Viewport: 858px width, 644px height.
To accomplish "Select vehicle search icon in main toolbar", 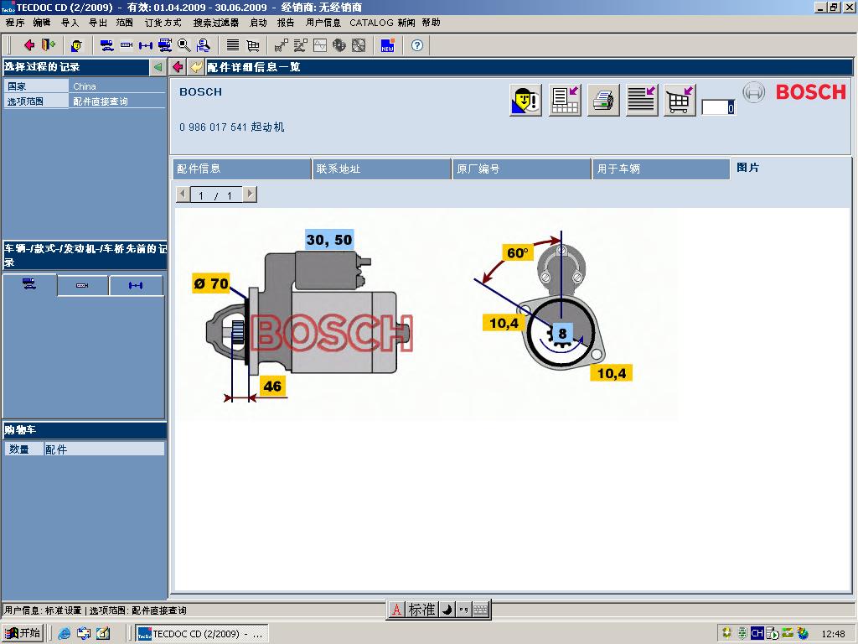I will (106, 45).
